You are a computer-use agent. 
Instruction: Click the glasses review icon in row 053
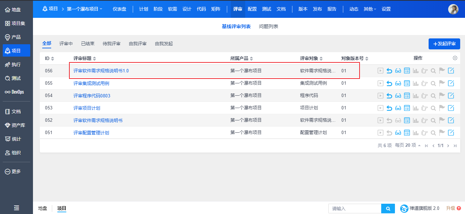(398, 108)
